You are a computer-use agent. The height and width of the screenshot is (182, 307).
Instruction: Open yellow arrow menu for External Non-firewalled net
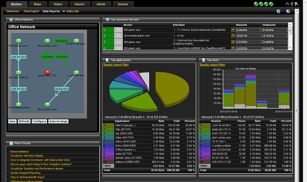click(x=233, y=42)
